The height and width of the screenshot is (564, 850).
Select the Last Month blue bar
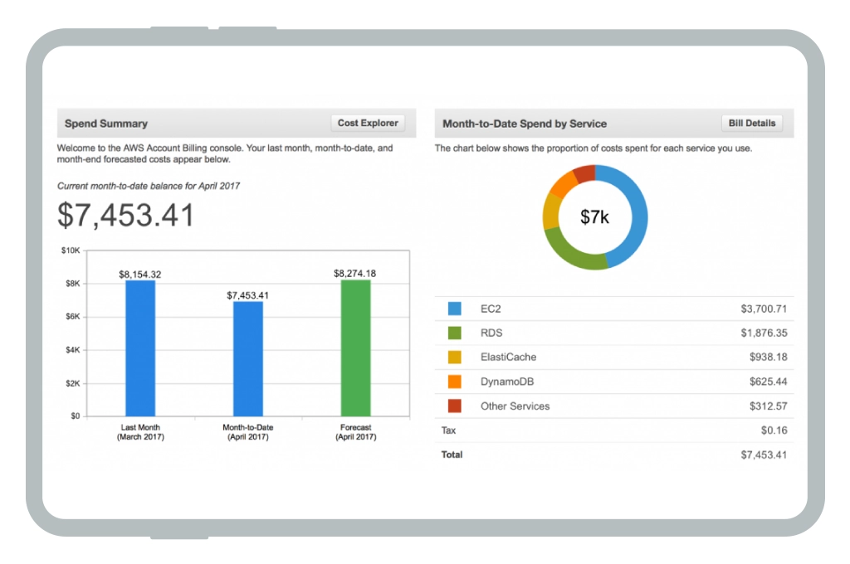coord(140,348)
